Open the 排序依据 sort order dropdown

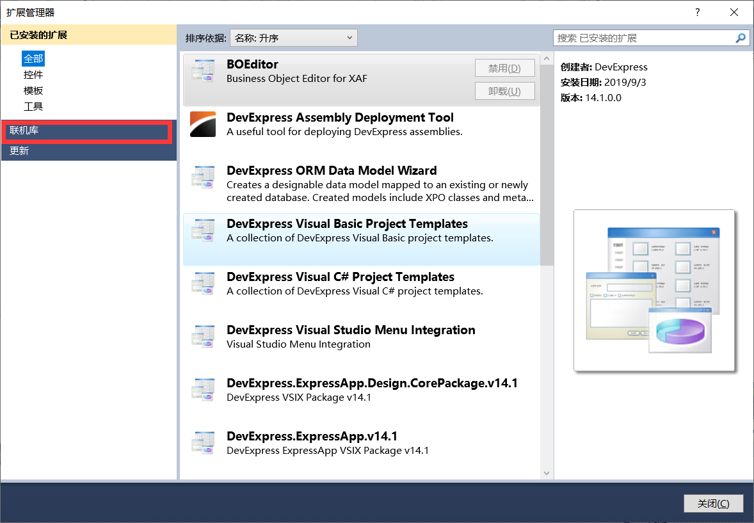tap(294, 38)
